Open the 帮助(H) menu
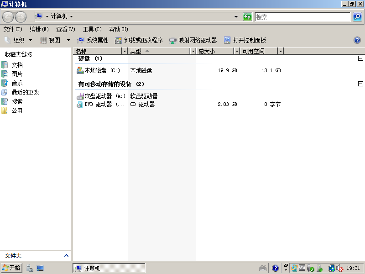 point(119,29)
